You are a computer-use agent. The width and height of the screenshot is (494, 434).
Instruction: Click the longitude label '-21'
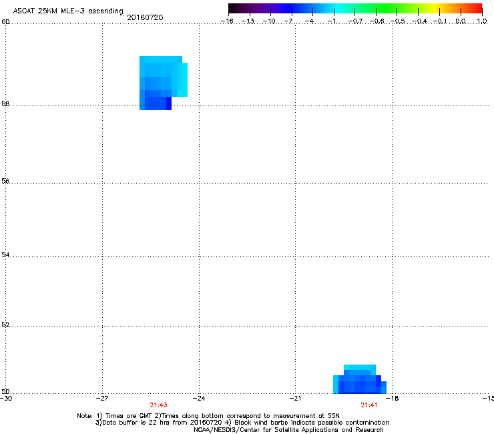click(295, 399)
